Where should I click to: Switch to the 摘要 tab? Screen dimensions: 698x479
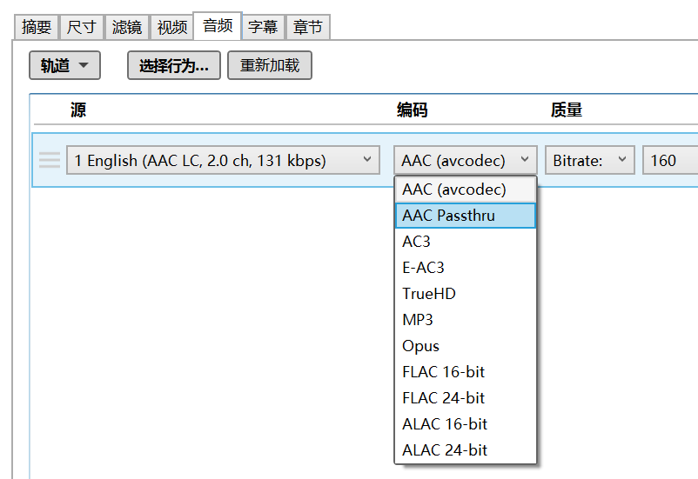[x=37, y=27]
